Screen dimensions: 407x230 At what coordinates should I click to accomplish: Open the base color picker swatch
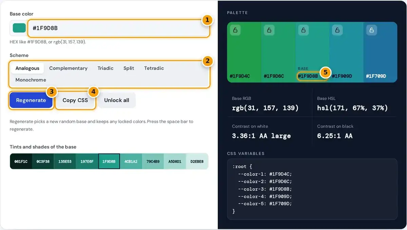coord(19,28)
